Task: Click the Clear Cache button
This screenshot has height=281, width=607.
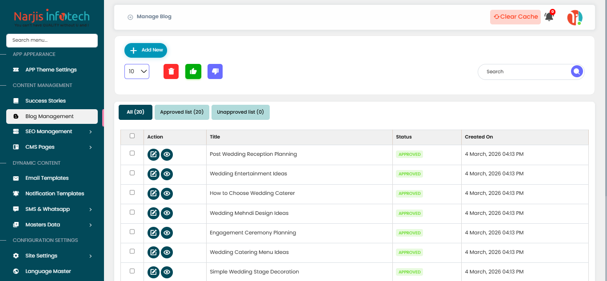Action: (515, 17)
